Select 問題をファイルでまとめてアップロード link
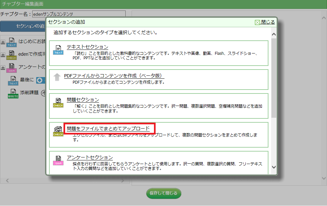Viewport: 327px width, 206px height. tap(108, 129)
